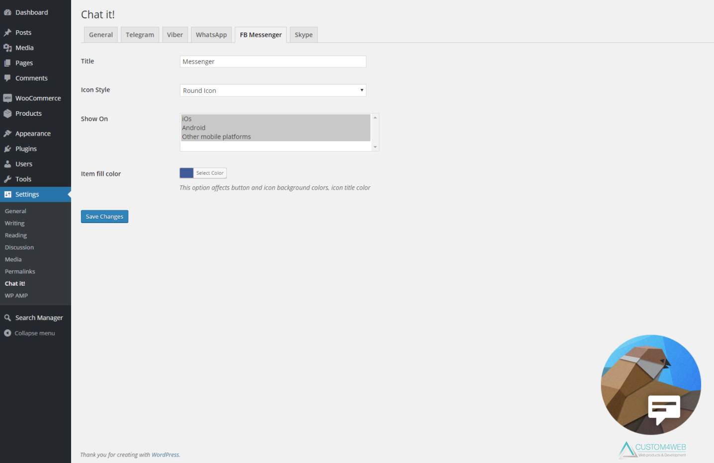
Task: Open the Discussion settings page
Action: (x=19, y=247)
